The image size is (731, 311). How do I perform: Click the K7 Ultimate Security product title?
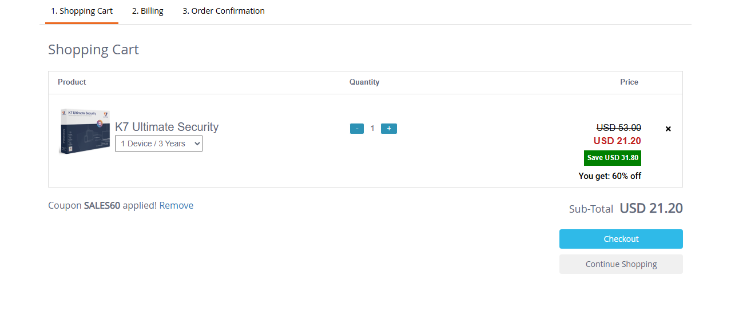[x=167, y=127]
